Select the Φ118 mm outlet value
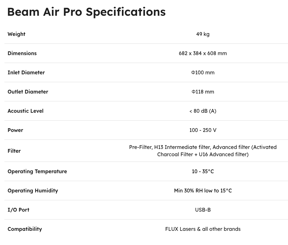288x245 pixels. point(203,92)
